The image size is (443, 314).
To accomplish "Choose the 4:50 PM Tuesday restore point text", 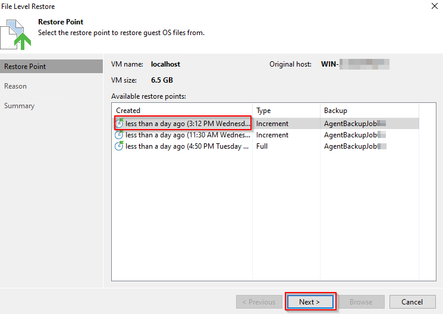I will click(187, 146).
